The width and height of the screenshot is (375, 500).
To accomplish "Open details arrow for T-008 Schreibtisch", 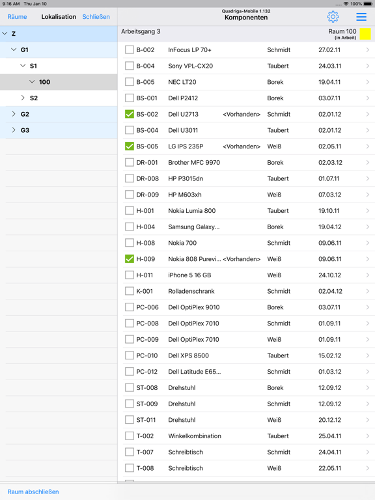I will point(368,468).
